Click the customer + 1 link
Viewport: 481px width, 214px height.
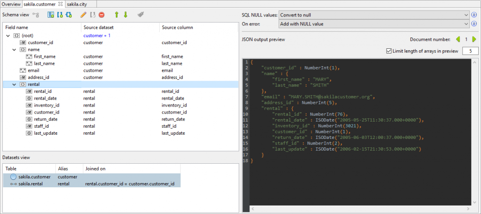pyautogui.click(x=97, y=36)
